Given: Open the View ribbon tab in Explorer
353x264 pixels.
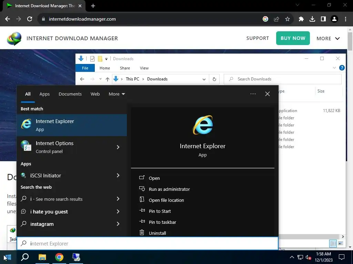Looking at the screenshot, I should pyautogui.click(x=144, y=68).
